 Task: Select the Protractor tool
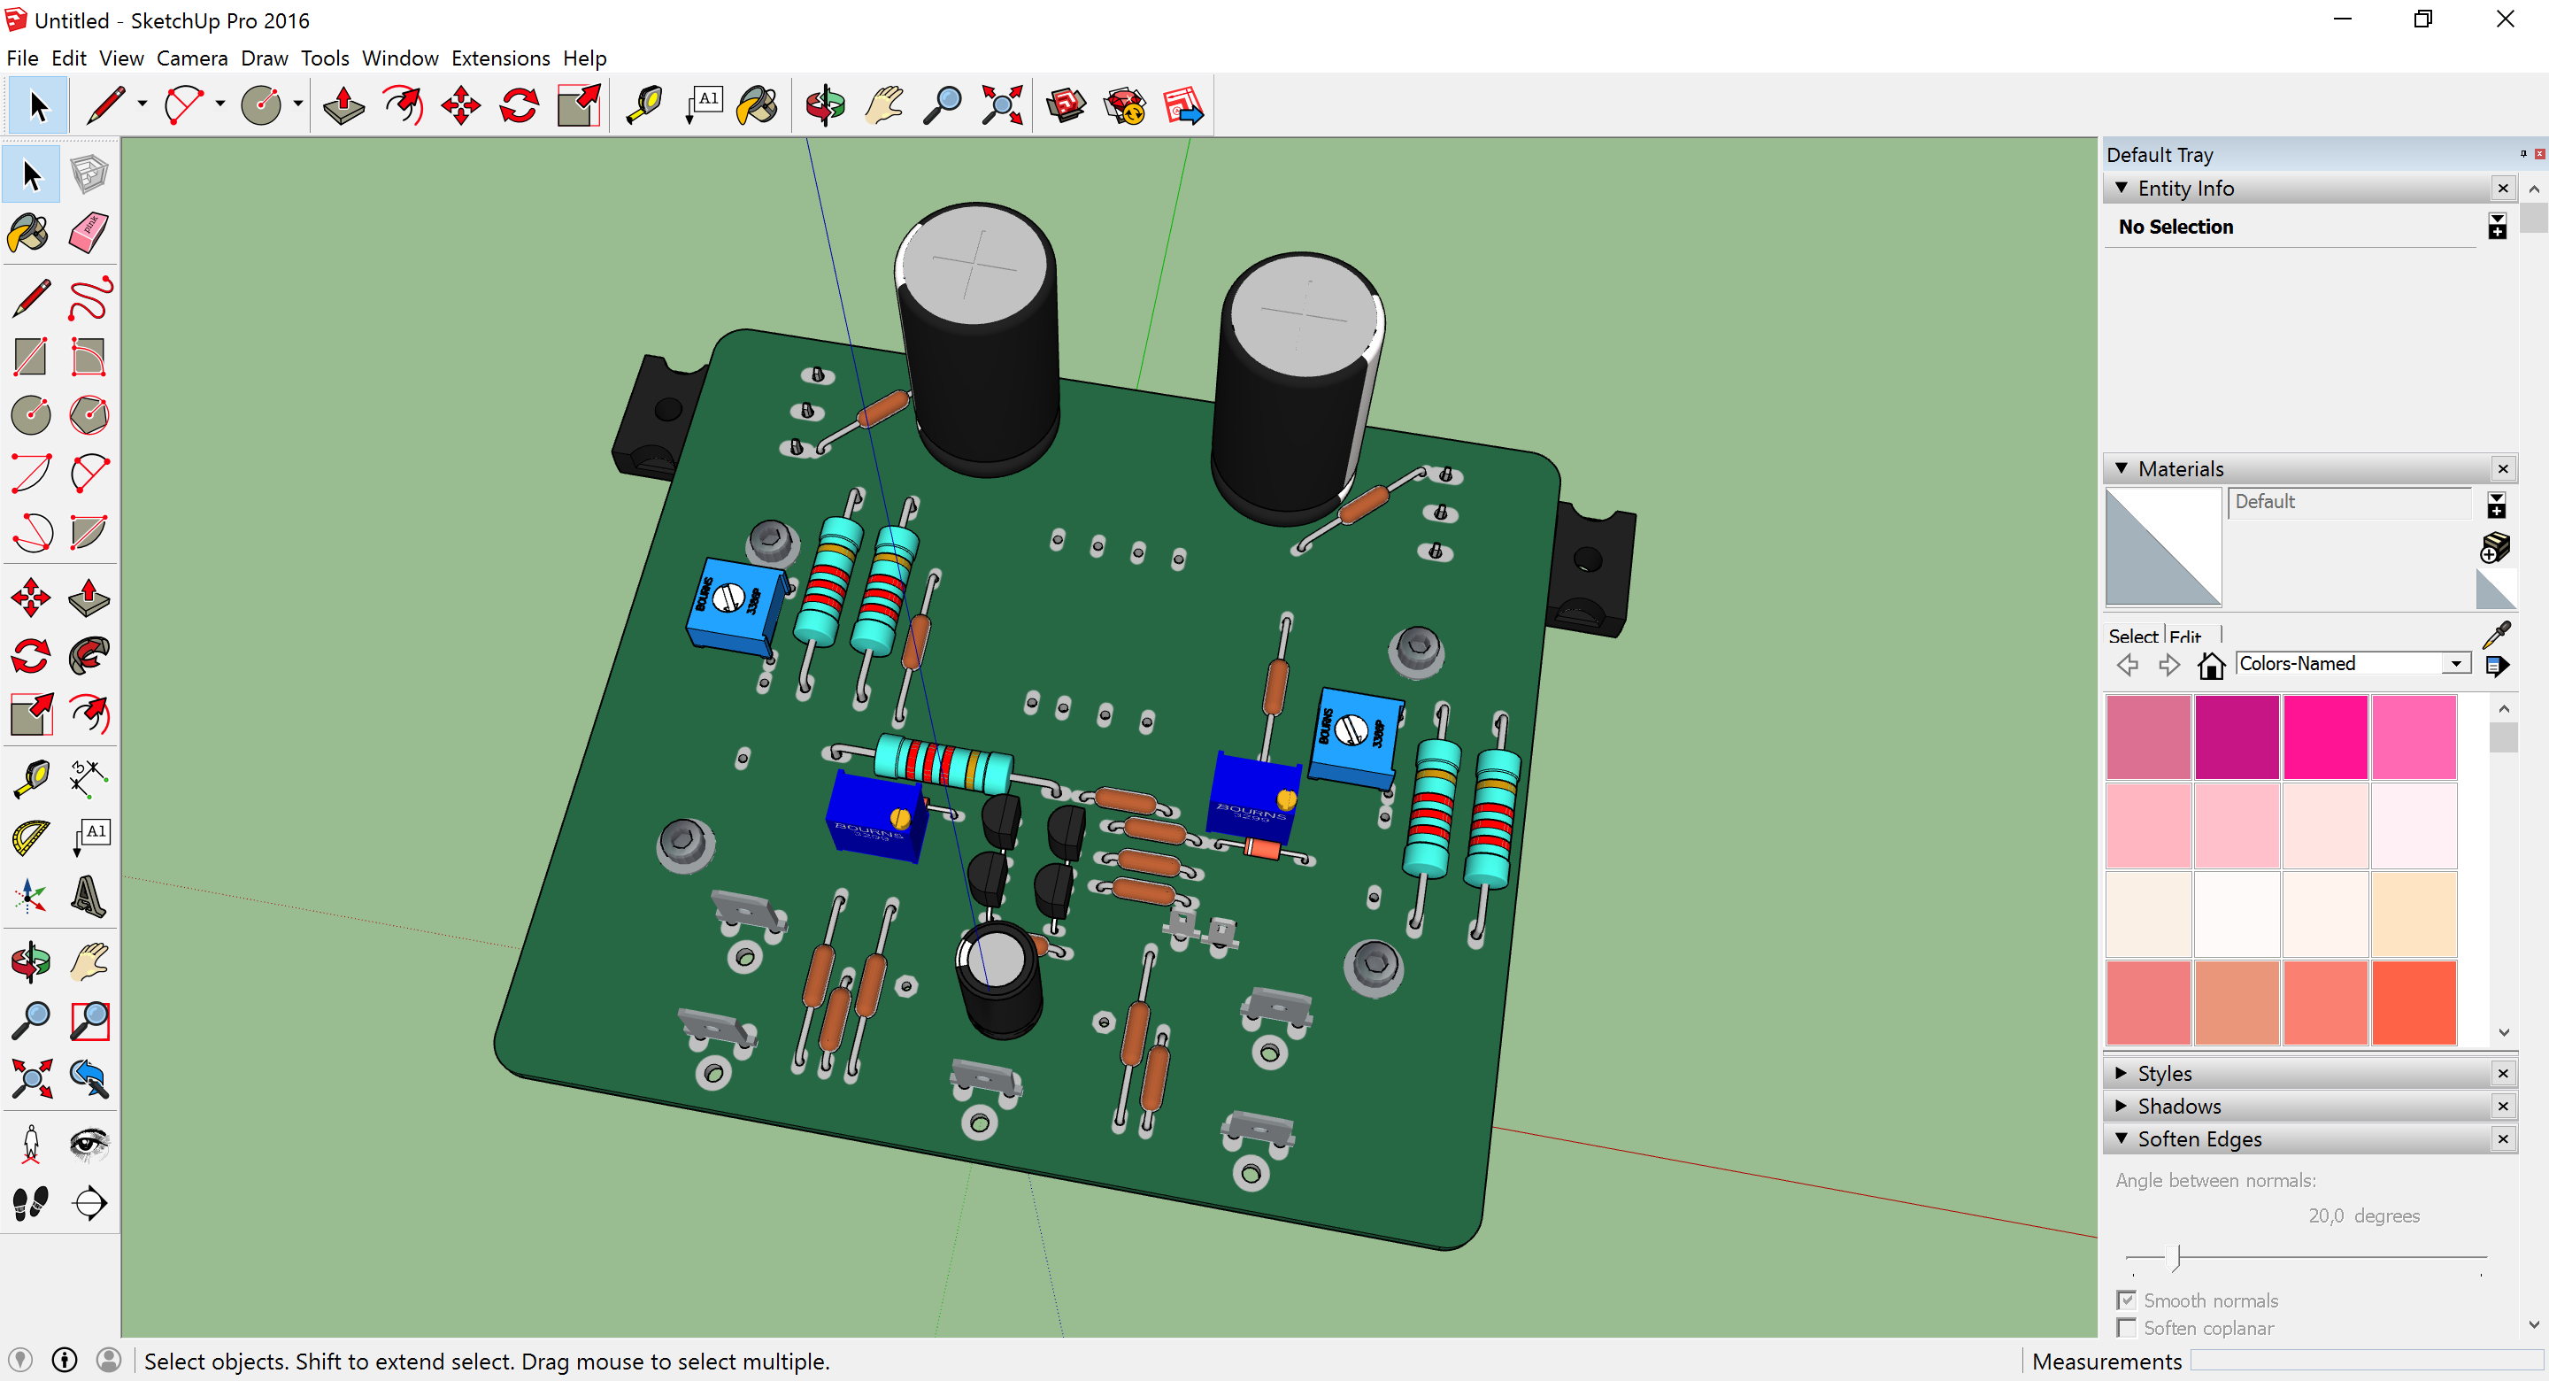click(x=31, y=837)
